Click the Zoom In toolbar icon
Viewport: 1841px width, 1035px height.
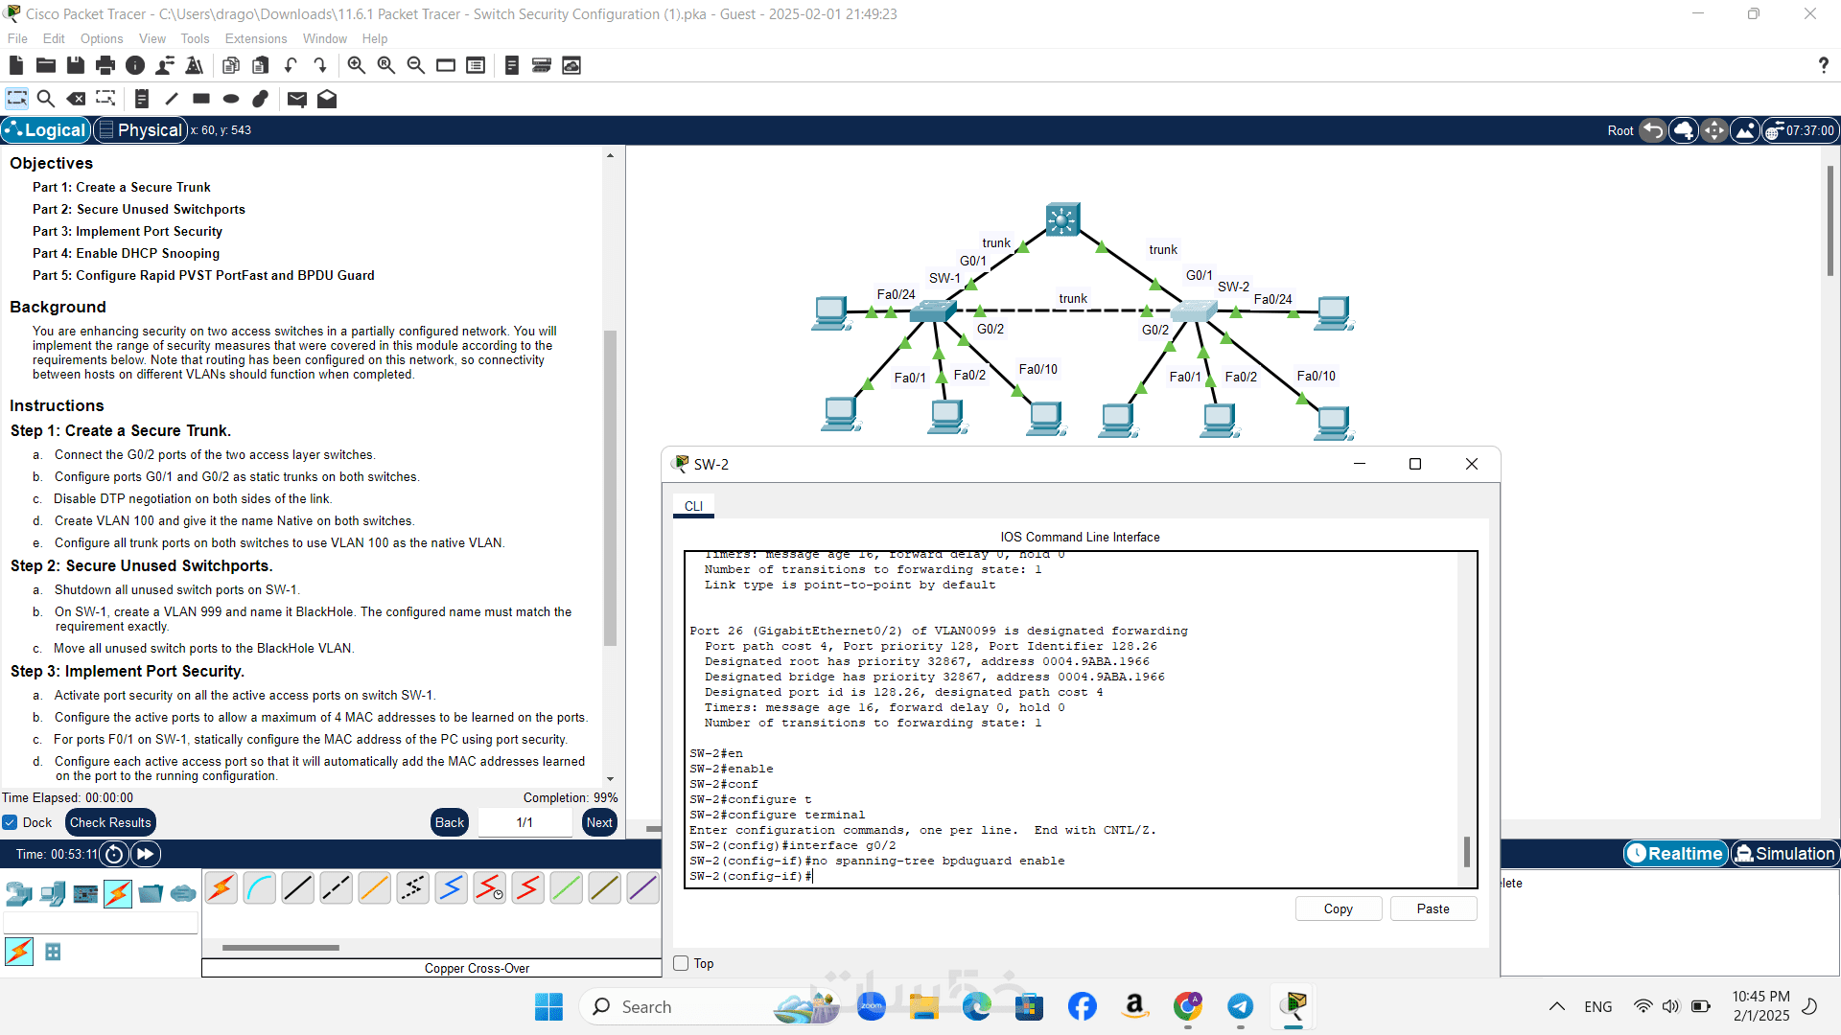pyautogui.click(x=356, y=65)
